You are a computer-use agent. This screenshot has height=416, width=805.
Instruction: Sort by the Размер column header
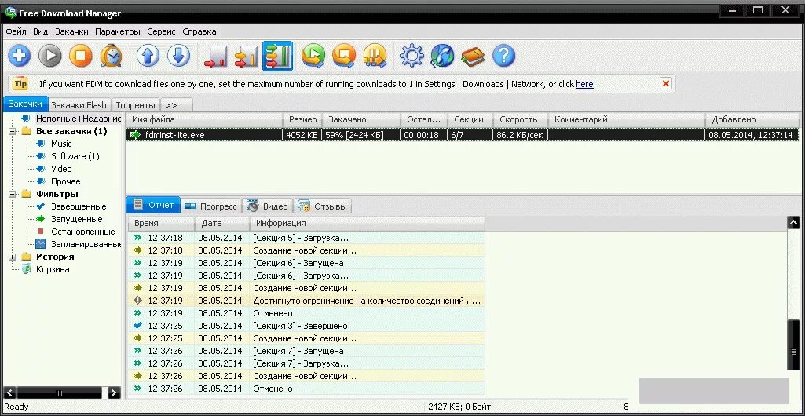pos(302,119)
